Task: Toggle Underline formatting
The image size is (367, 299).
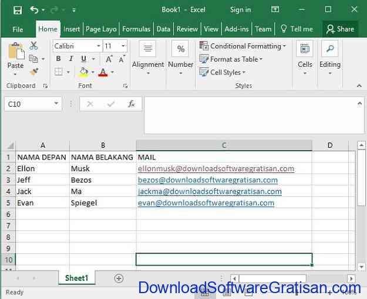Action: [x=83, y=59]
